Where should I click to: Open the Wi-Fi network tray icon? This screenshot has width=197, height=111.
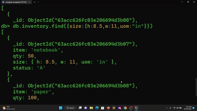(x=174, y=108)
